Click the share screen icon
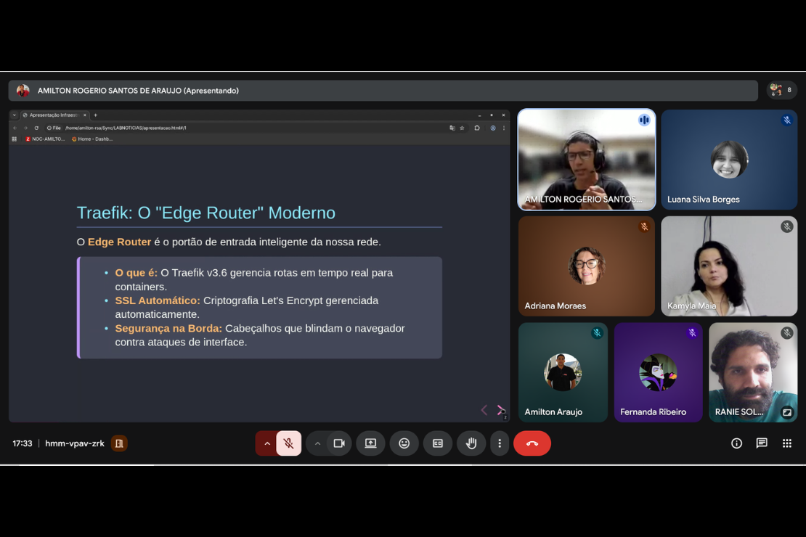 370,443
